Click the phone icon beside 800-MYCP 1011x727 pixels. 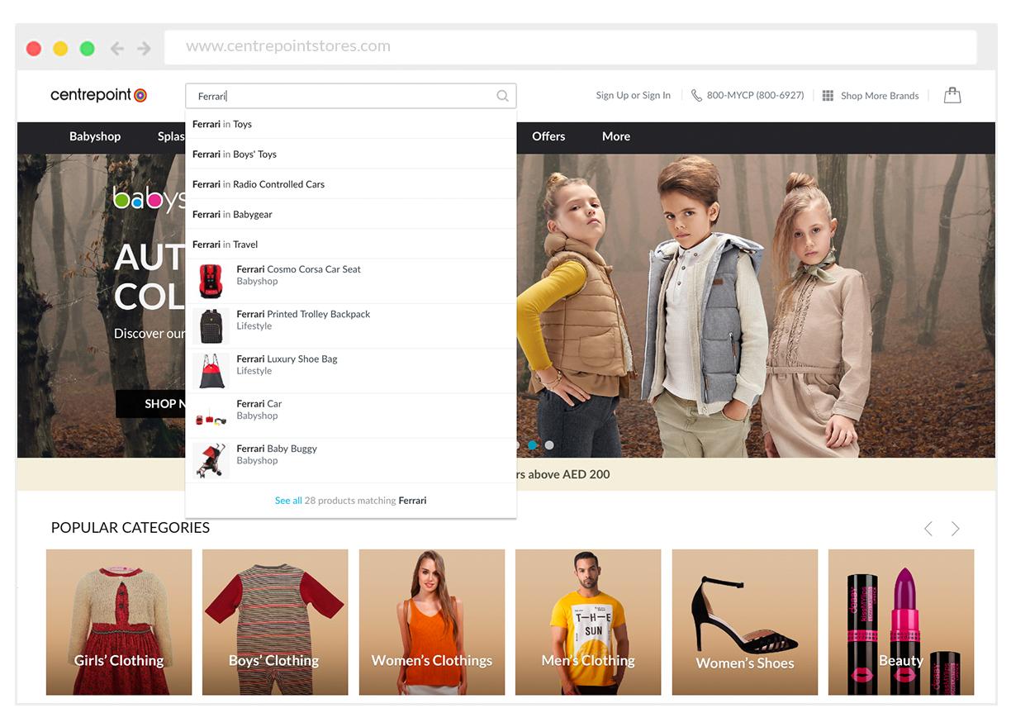(696, 95)
